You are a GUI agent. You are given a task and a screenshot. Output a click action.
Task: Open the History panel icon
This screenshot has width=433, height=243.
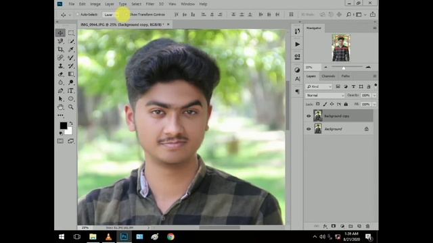click(297, 32)
